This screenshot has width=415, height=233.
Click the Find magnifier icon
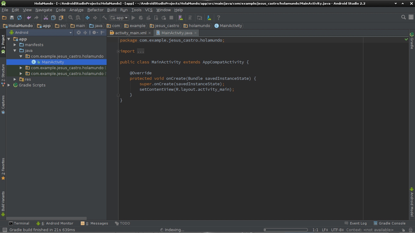point(70,18)
